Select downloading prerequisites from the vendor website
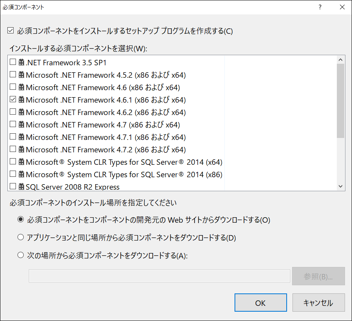The image size is (352, 321). tap(20, 219)
